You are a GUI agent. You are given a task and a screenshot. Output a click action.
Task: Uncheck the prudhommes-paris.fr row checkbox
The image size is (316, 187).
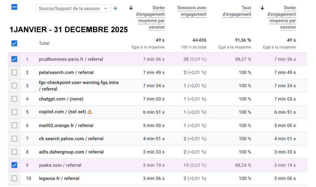[x=14, y=59]
